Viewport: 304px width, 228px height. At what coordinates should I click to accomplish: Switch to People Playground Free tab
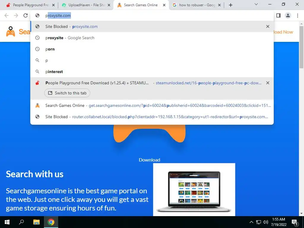pyautogui.click(x=28, y=5)
